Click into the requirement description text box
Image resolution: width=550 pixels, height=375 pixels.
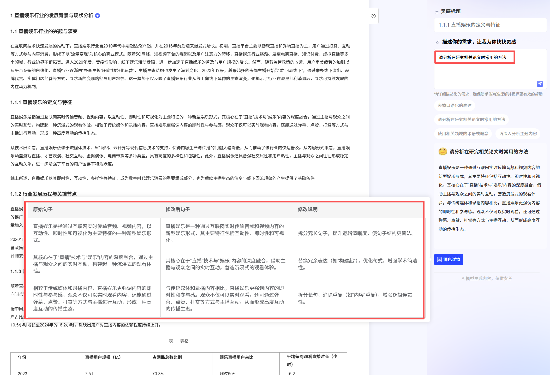point(485,72)
